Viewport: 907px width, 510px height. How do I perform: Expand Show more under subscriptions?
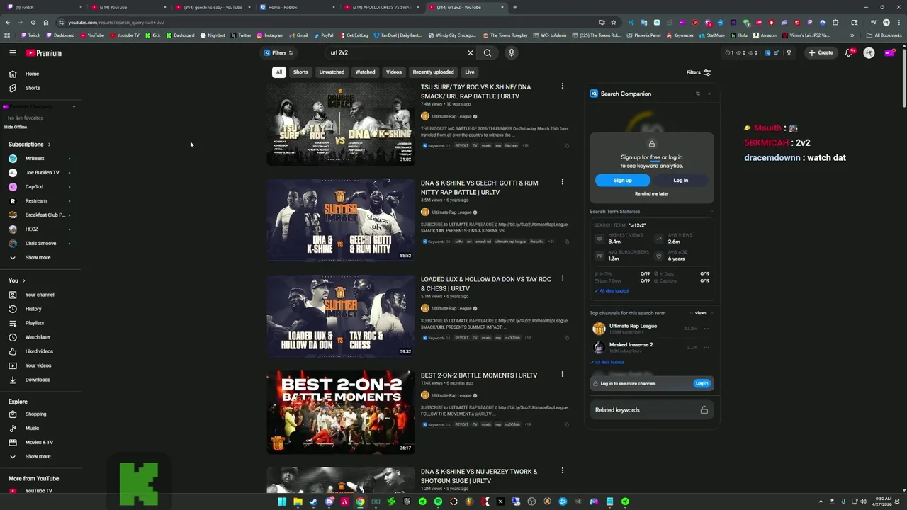40,258
